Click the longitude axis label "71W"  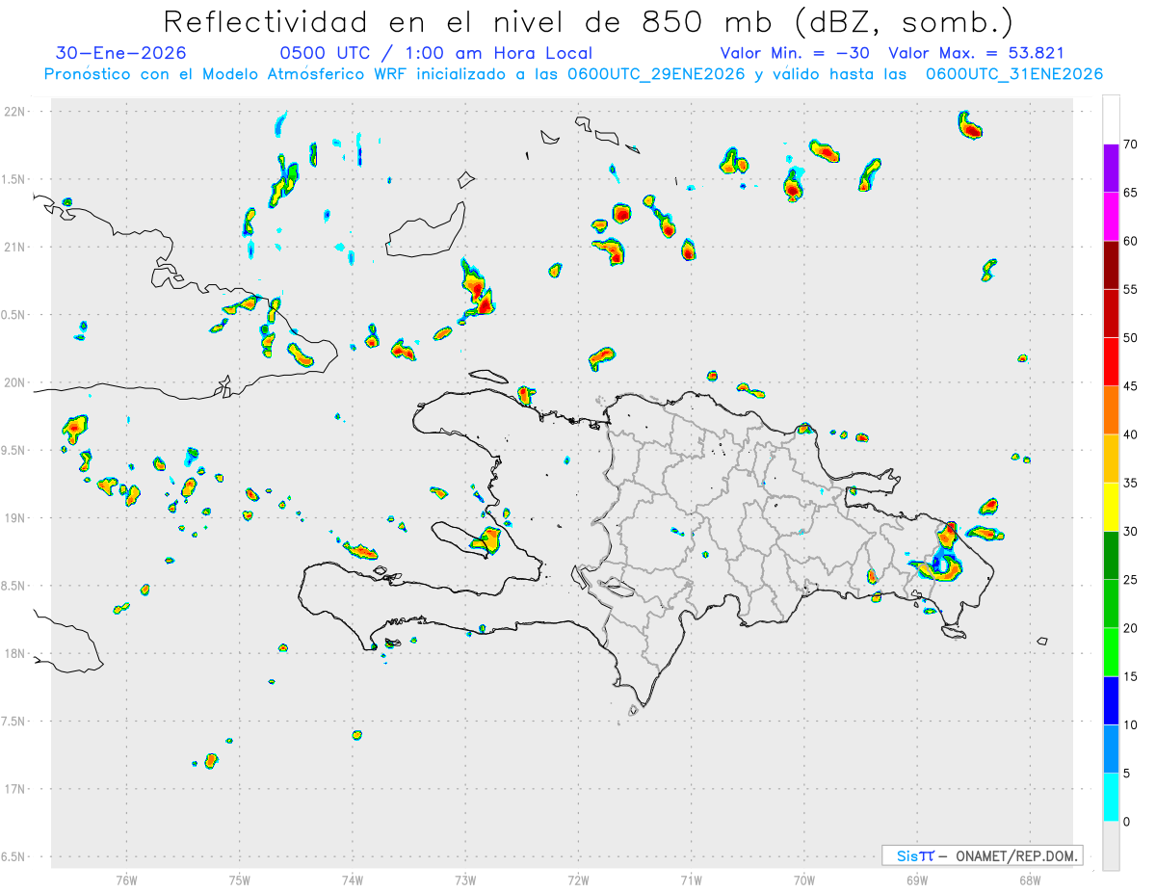(x=691, y=880)
